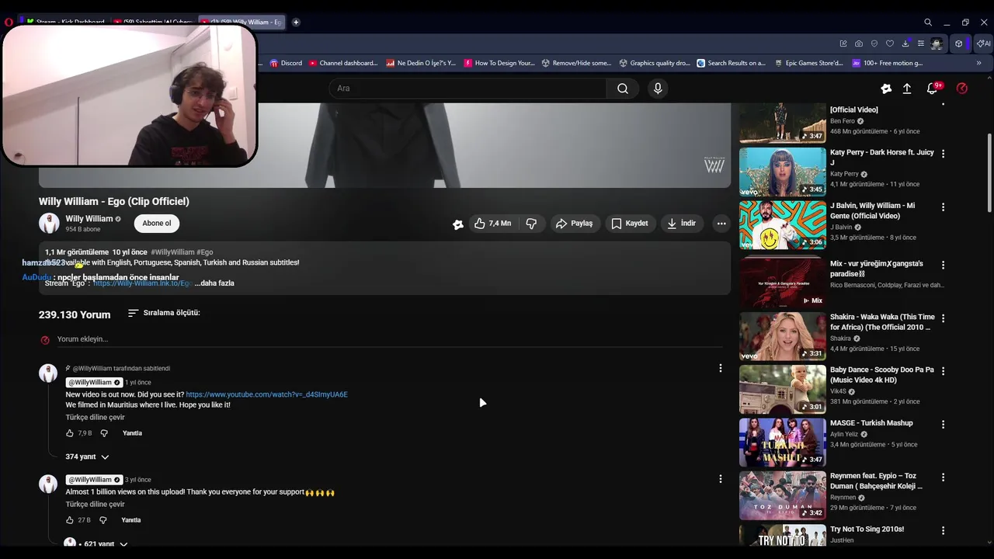Viewport: 994px width, 559px height.
Task: Click Paylaş share button
Action: [x=574, y=224]
